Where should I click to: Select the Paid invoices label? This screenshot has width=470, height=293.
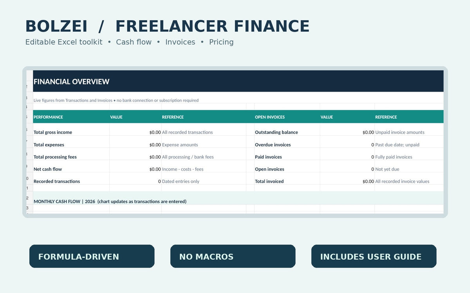coord(268,157)
